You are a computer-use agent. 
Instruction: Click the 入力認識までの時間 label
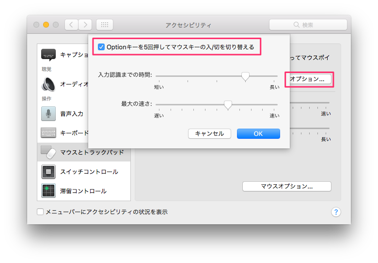point(125,75)
